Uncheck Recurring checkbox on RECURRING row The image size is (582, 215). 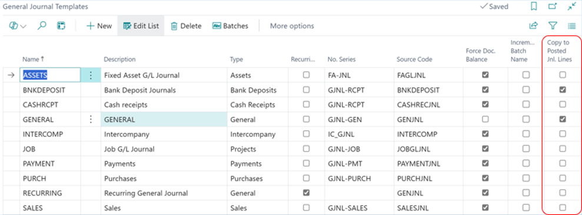click(x=306, y=193)
